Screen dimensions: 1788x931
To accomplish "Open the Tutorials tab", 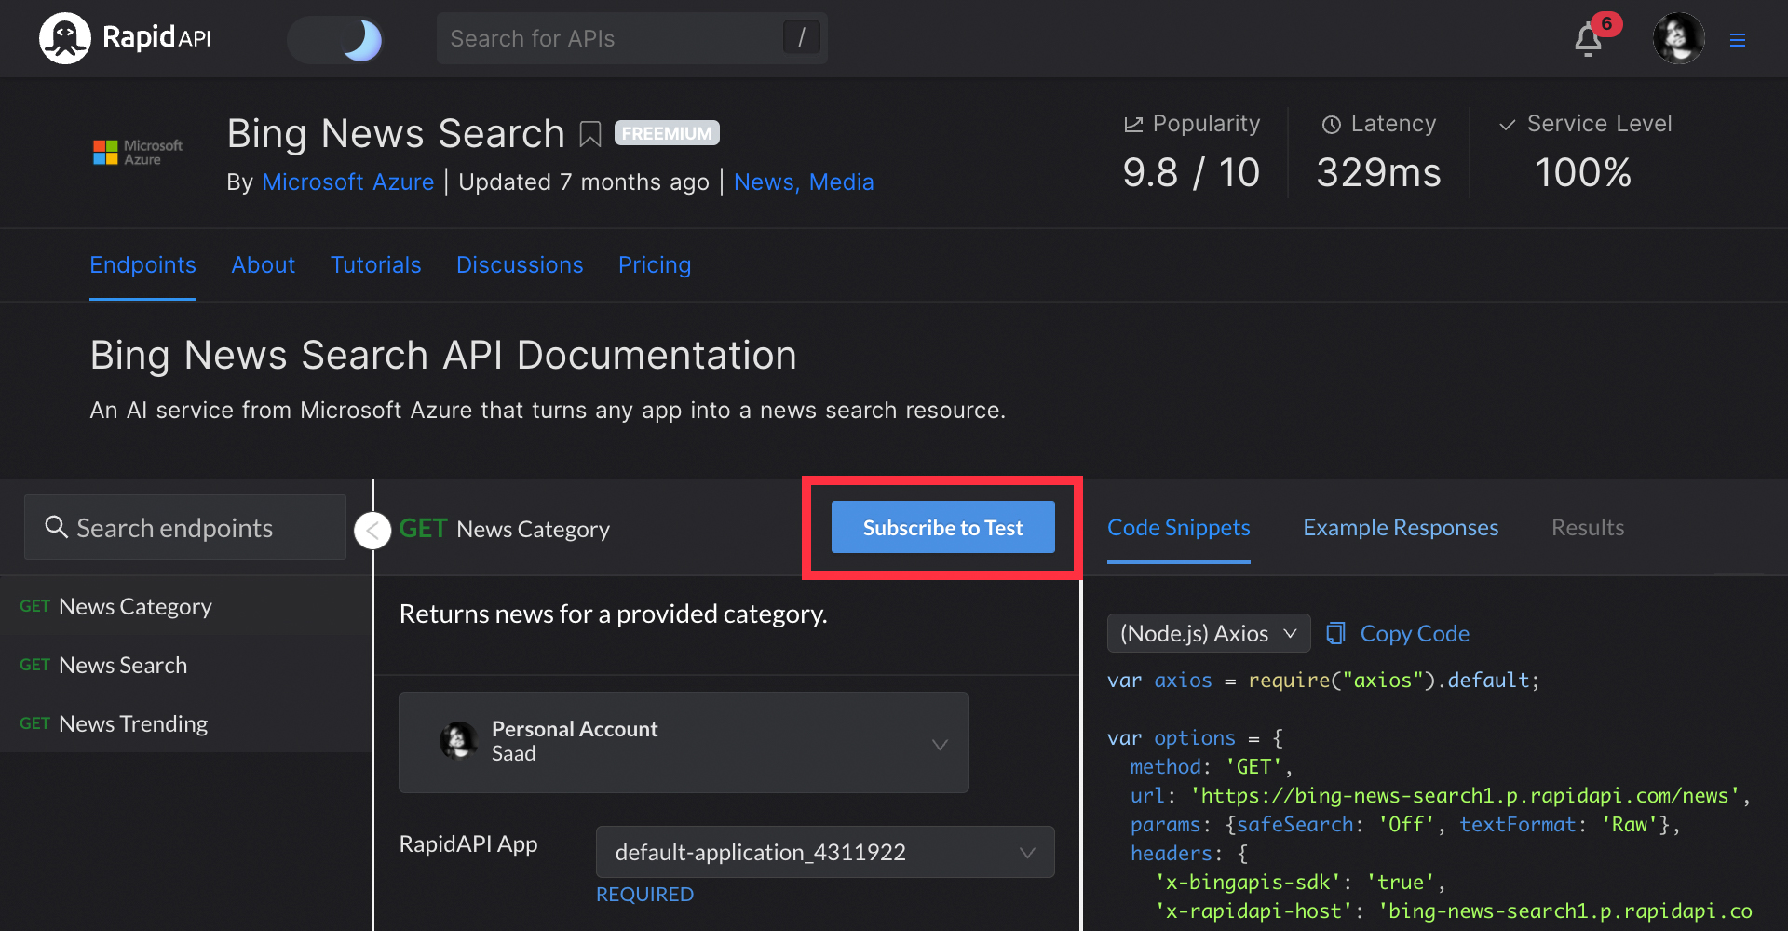I will click(376, 265).
